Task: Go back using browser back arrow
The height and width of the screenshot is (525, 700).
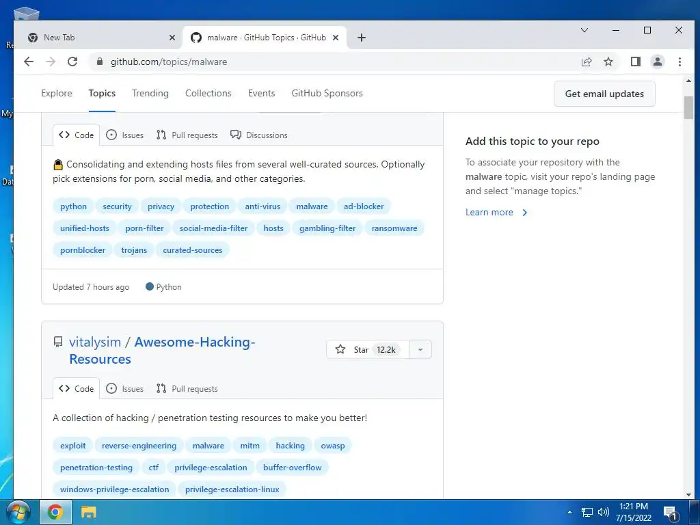Action: pyautogui.click(x=29, y=62)
